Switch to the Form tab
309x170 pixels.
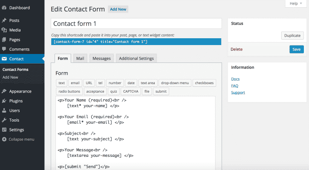[63, 58]
